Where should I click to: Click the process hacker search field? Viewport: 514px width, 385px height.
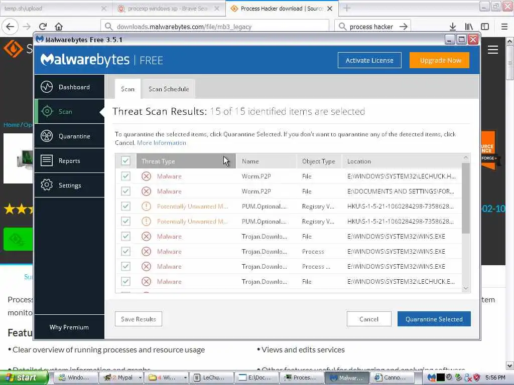372,27
